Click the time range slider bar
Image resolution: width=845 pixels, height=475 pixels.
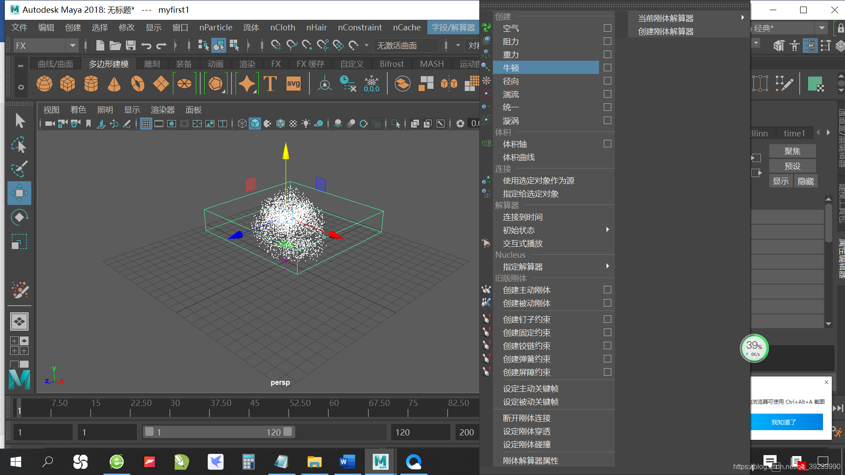pos(219,432)
